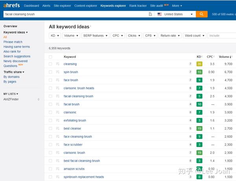236x181 pixels.
Task: Open Having same terms report
Action: (17, 47)
